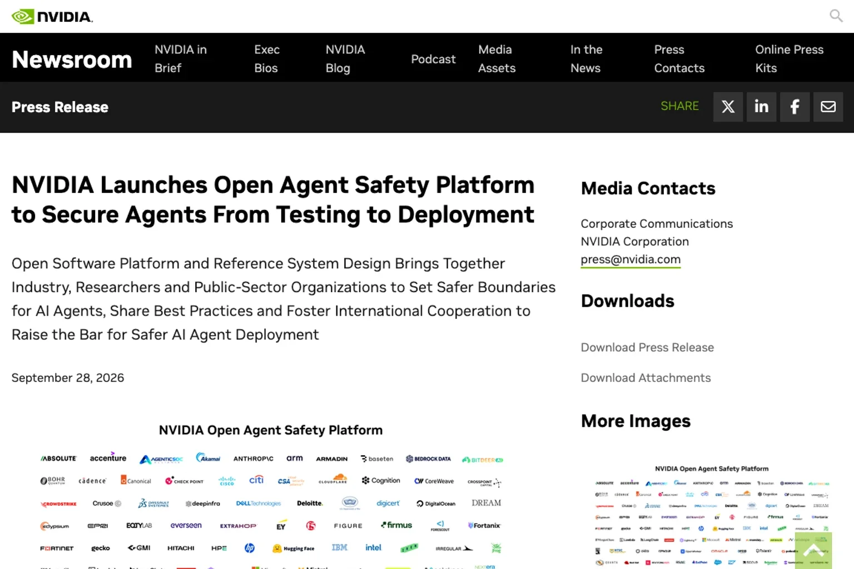Image resolution: width=854 pixels, height=569 pixels.
Task: Click the Deloitte logo in large image
Action: click(310, 503)
